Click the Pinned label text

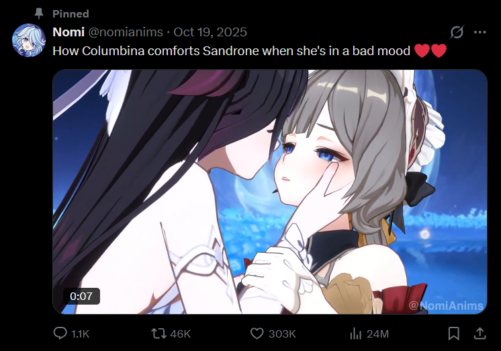71,13
